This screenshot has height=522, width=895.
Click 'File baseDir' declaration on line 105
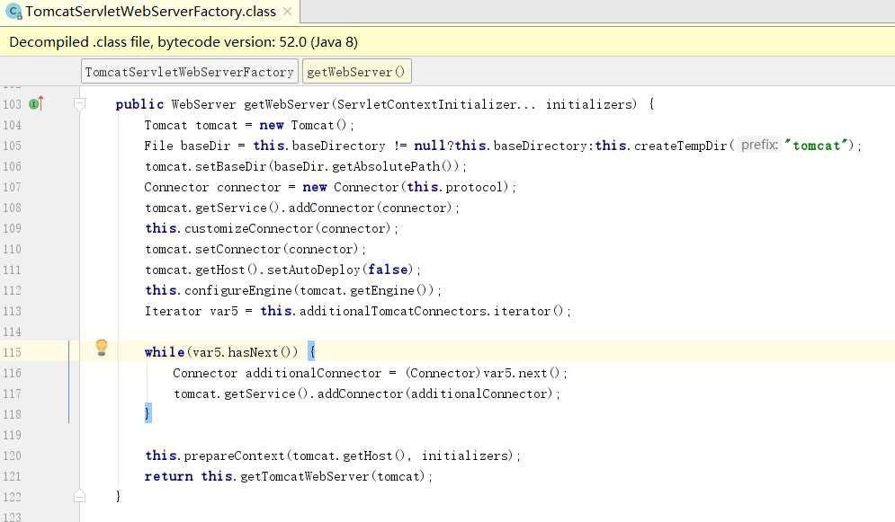click(187, 146)
